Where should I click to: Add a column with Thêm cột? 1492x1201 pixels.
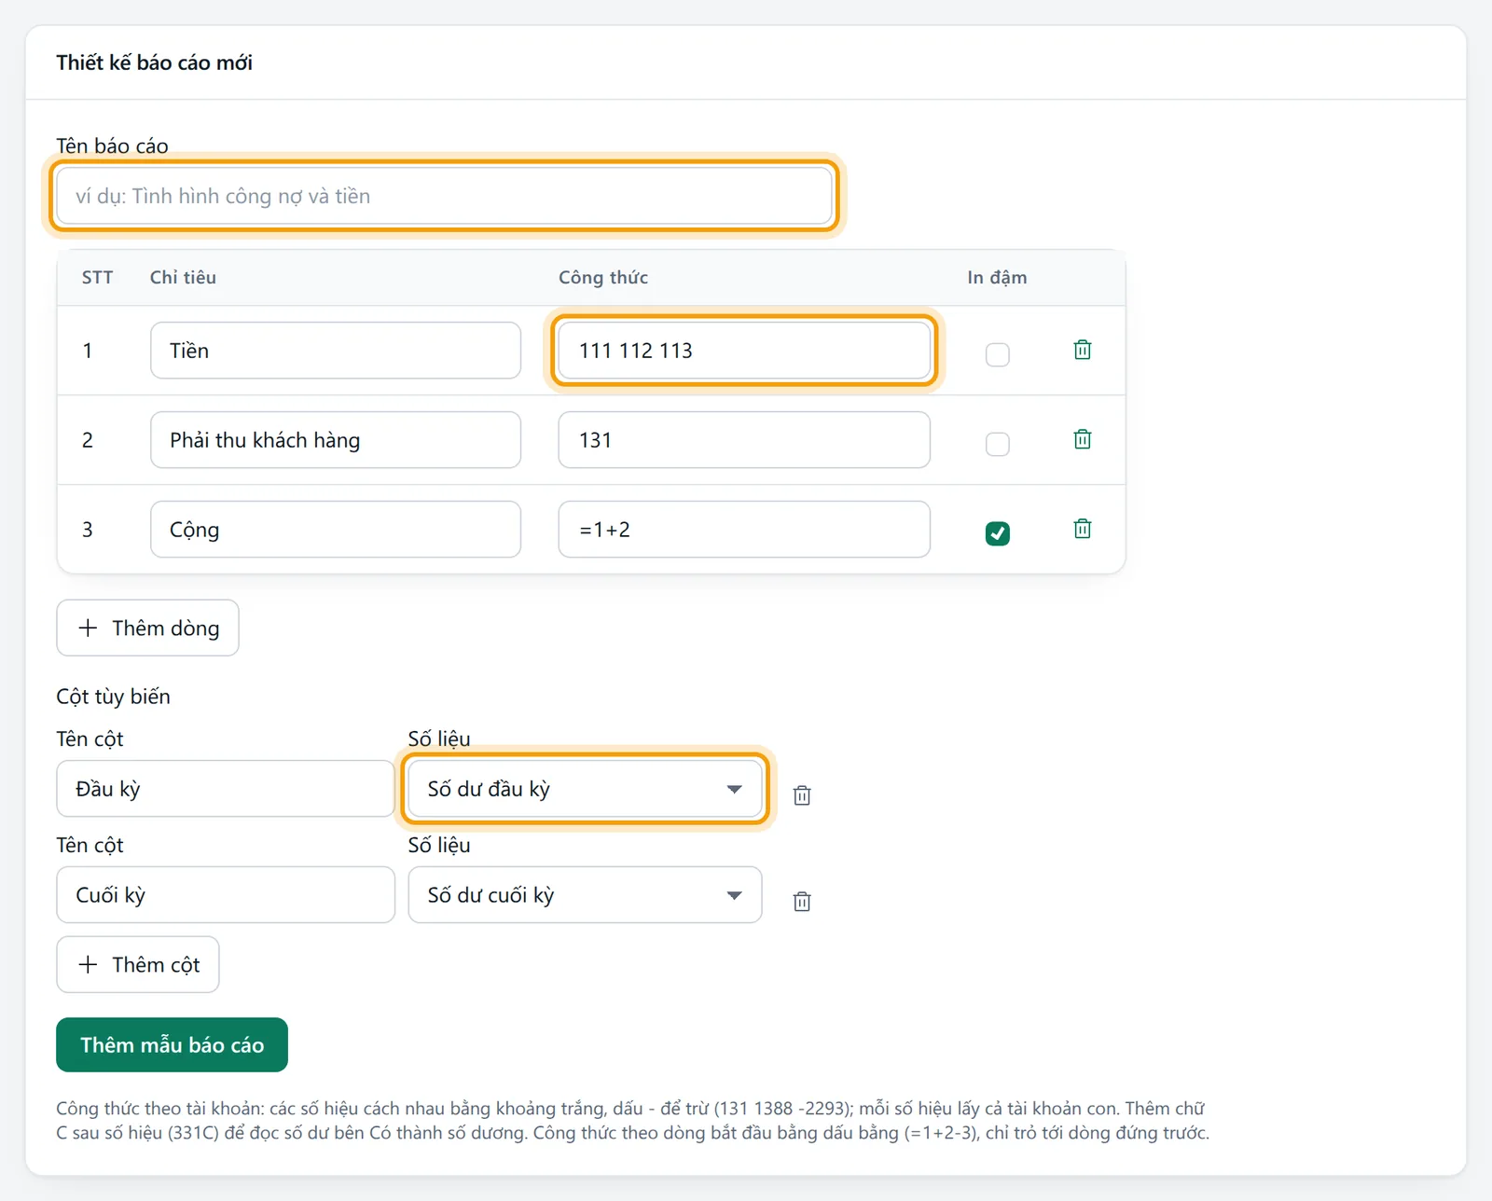[x=138, y=964]
